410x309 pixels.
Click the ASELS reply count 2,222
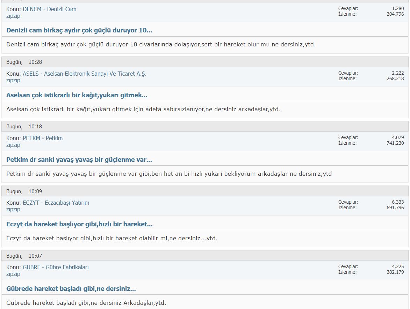click(398, 73)
